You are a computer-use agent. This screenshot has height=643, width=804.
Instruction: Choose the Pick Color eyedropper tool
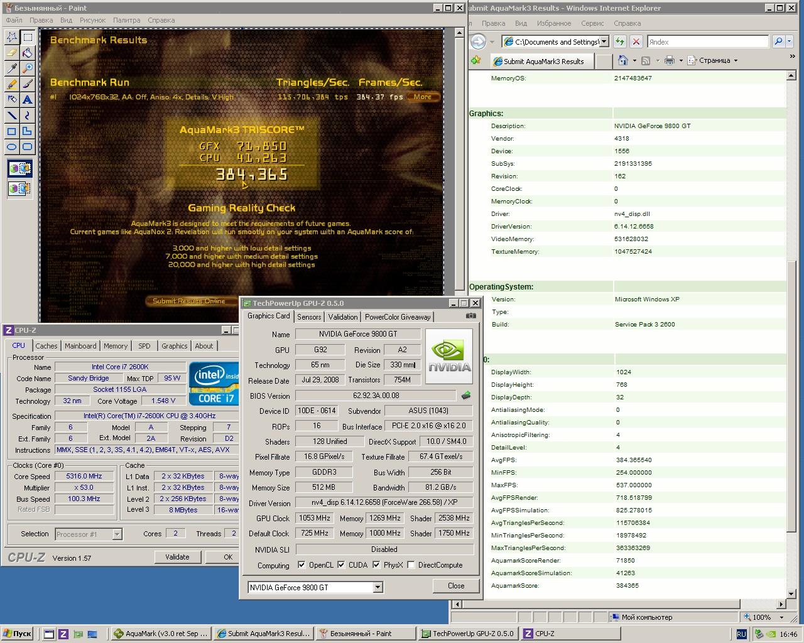coord(11,68)
